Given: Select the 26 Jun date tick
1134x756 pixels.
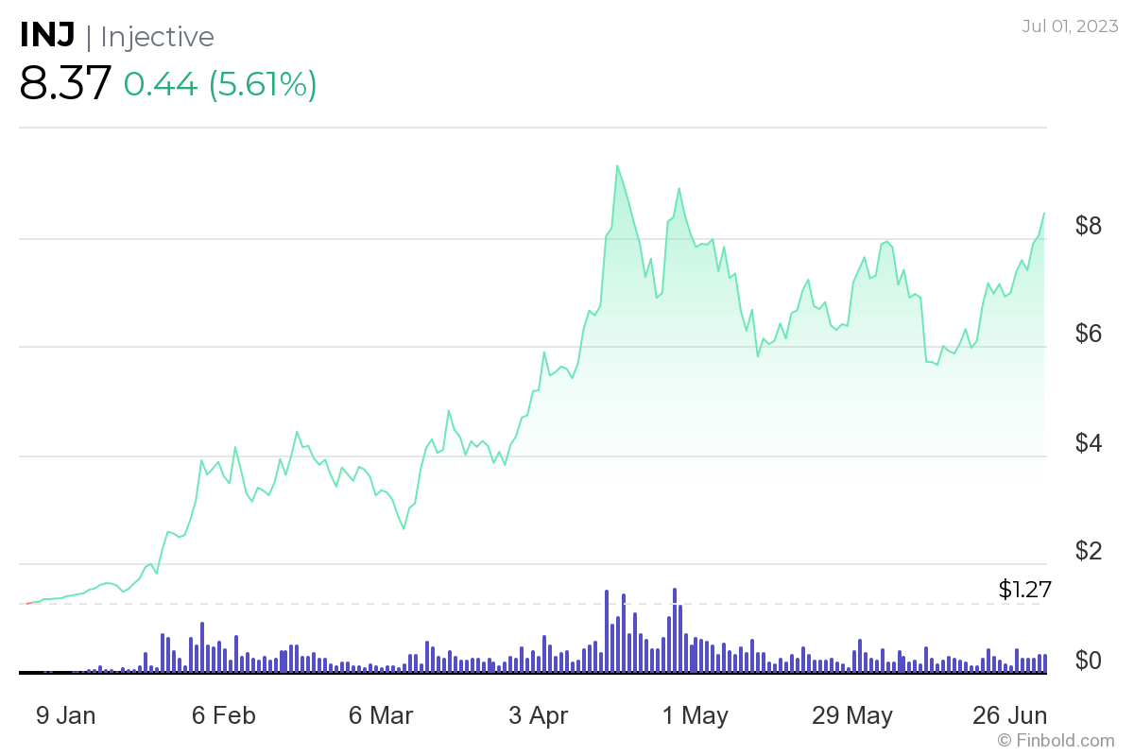Looking at the screenshot, I should (1010, 715).
